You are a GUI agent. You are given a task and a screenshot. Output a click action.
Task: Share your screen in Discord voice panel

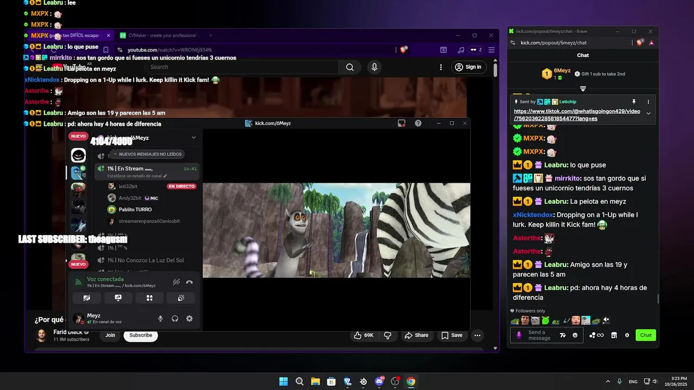(118, 298)
